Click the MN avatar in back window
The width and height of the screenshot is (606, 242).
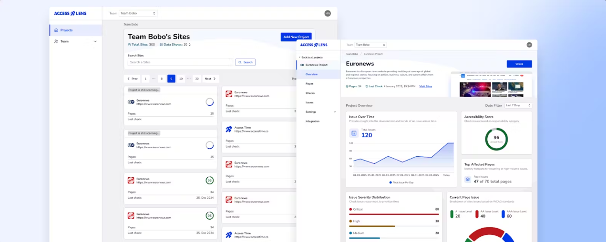(x=328, y=13)
